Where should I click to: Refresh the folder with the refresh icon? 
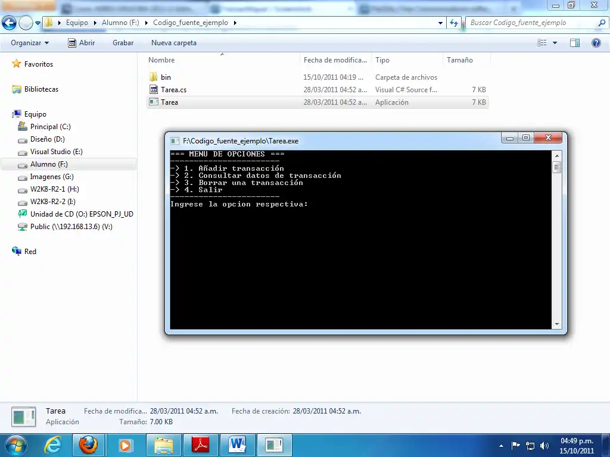[x=454, y=23]
